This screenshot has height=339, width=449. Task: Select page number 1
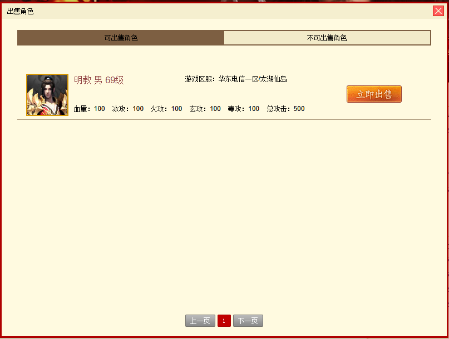(x=224, y=321)
